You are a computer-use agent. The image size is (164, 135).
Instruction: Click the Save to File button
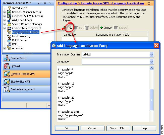coord(118,128)
